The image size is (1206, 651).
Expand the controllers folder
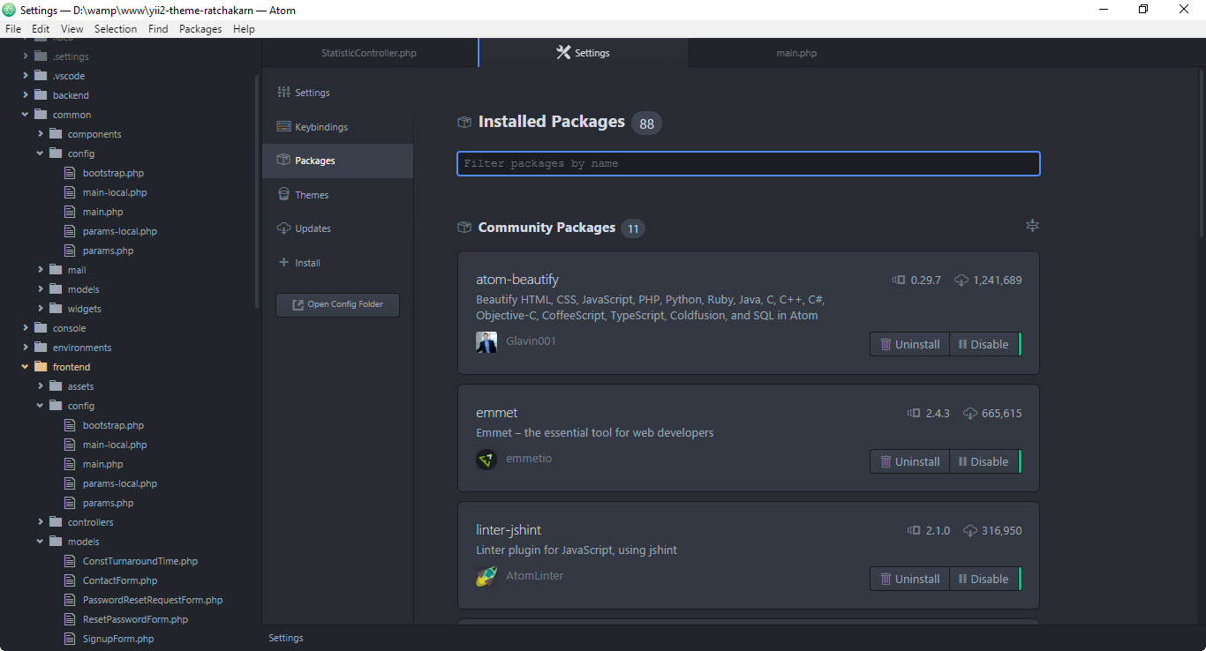[x=41, y=522]
